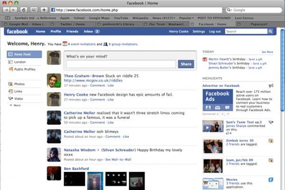Click the group invitations people icon
Screen dimensions: 285x190
point(105,44)
